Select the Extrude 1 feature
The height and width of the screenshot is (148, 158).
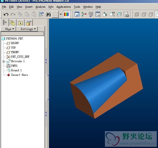(x=18, y=61)
